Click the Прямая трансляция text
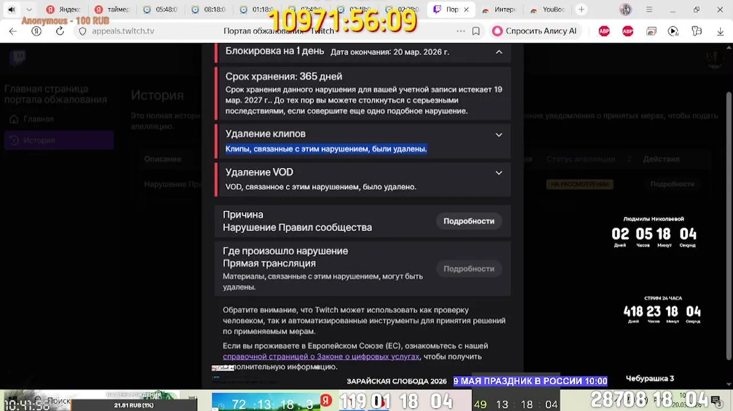This screenshot has height=411, width=733. (x=269, y=263)
